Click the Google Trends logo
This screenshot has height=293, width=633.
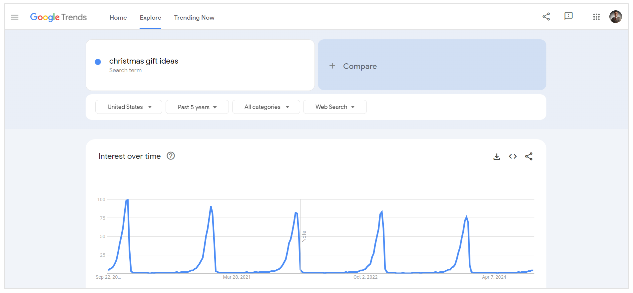(58, 17)
